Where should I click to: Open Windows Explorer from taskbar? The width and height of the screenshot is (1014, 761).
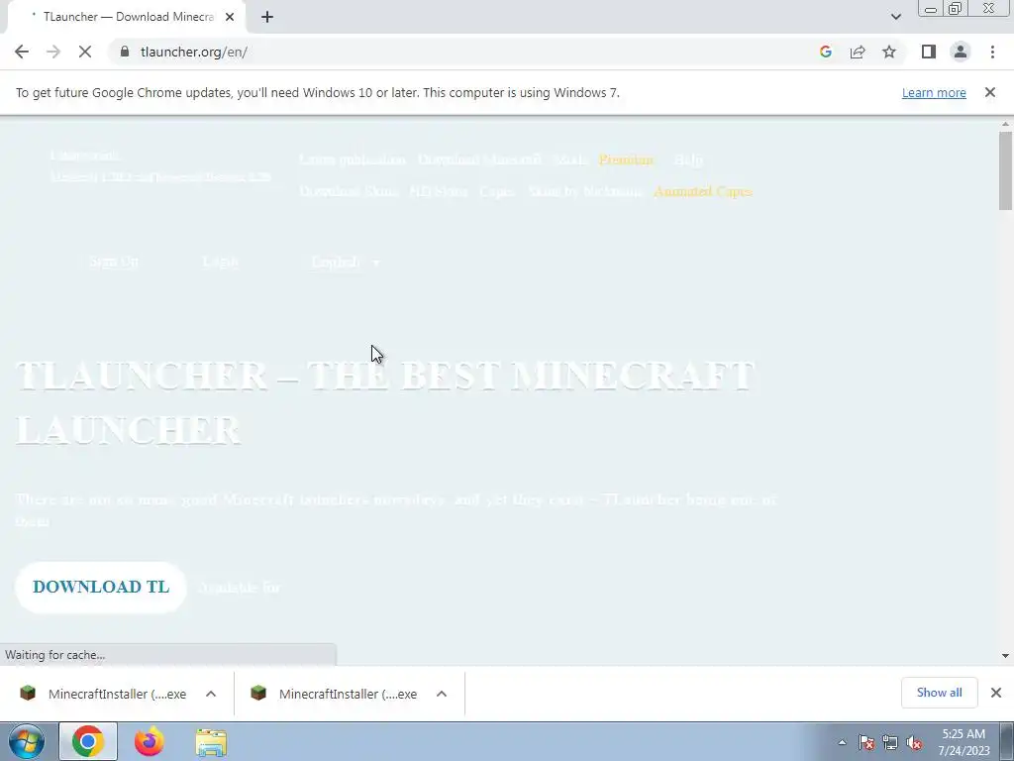[211, 743]
